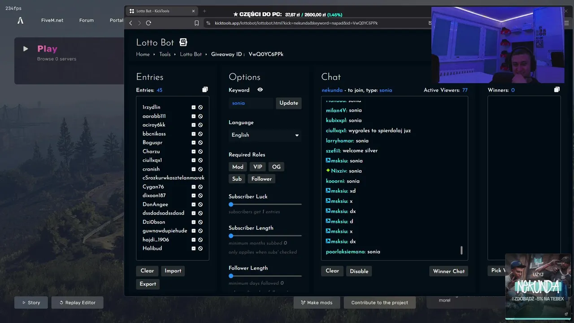Ban user ciullxqx1 from entries
Viewport: 574px width, 323px height.
(200, 160)
